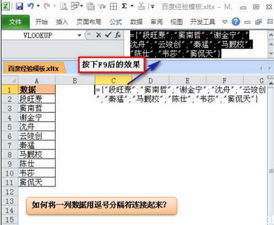
Task: Click cell A1 containing 数据
Action: pyautogui.click(x=36, y=90)
